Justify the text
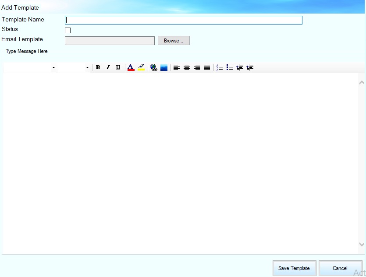The image size is (366, 277). [207, 67]
